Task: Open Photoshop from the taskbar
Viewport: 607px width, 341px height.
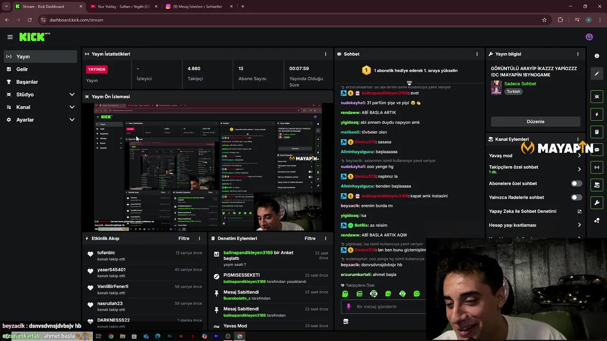Action: 169,336
